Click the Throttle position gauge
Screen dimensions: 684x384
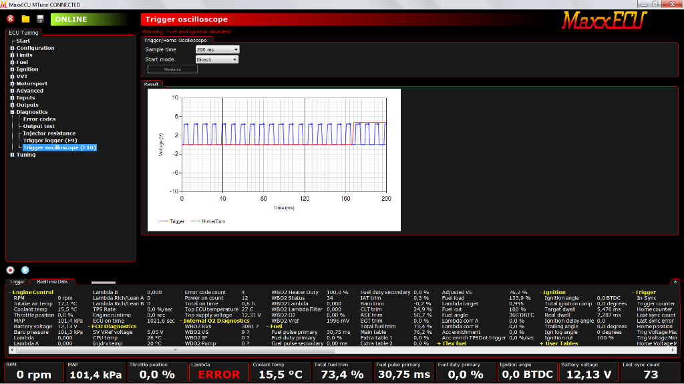158,372
